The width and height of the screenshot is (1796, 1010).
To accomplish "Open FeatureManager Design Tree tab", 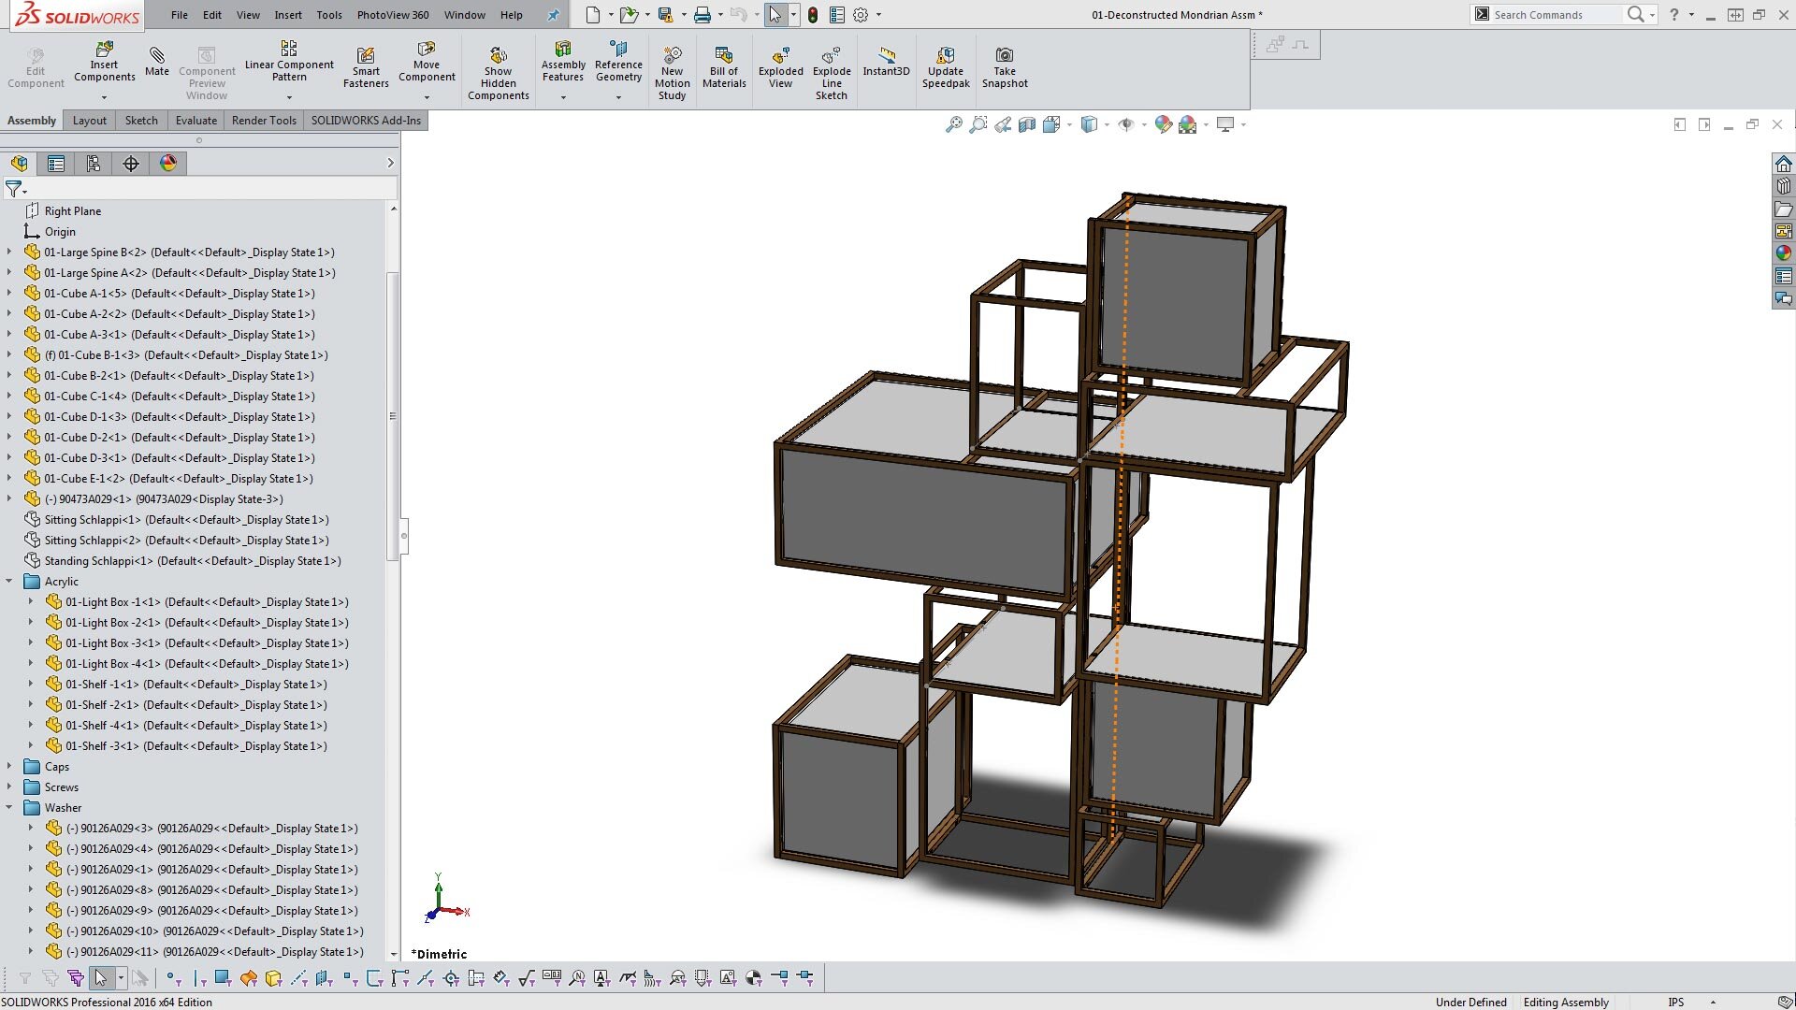I will 19,164.
